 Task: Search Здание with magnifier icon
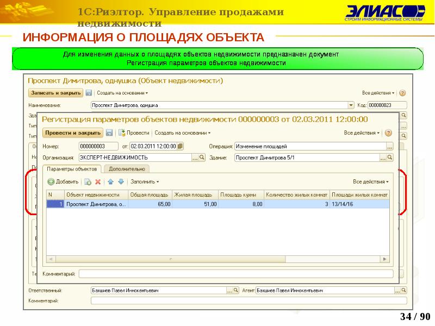(x=390, y=158)
